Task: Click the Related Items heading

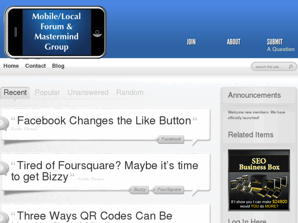Action: pyautogui.click(x=251, y=135)
